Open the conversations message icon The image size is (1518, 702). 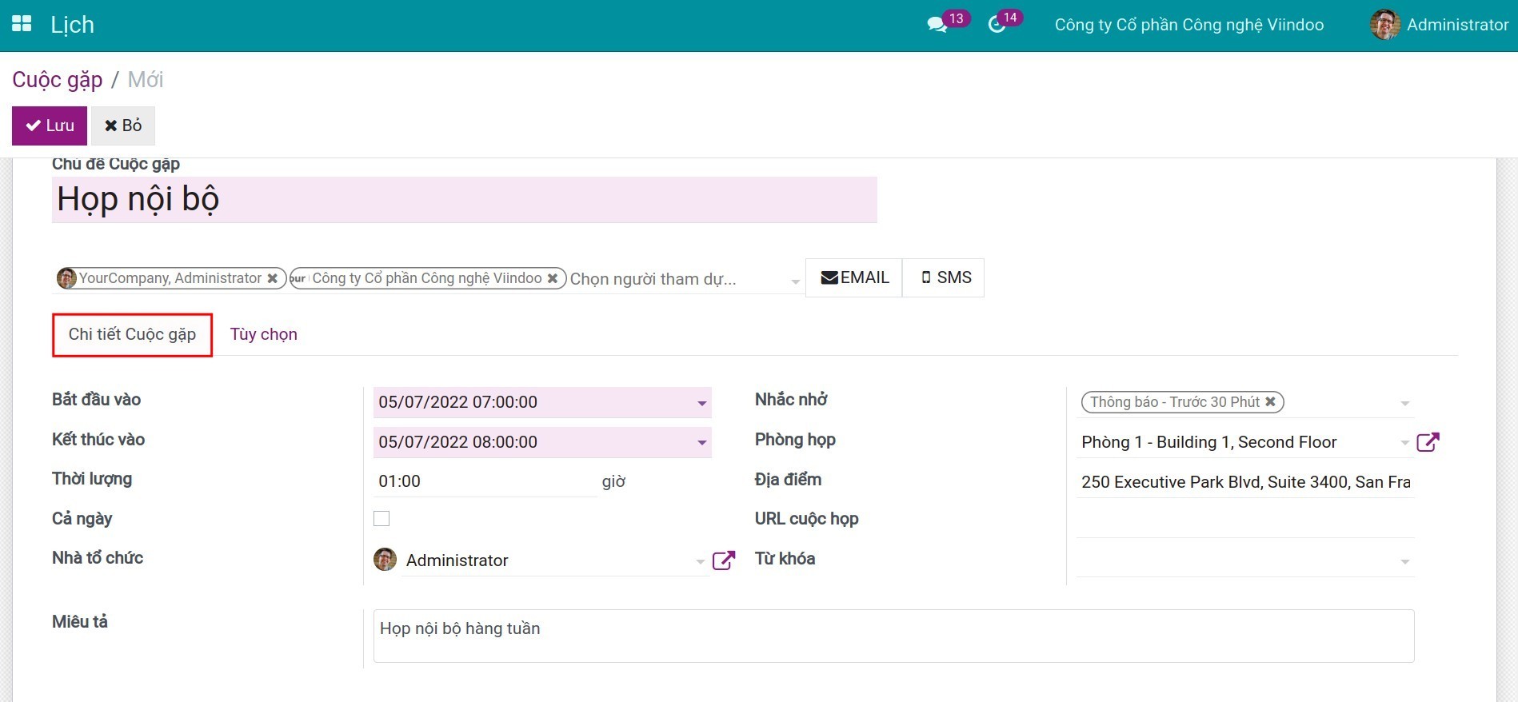click(x=937, y=25)
